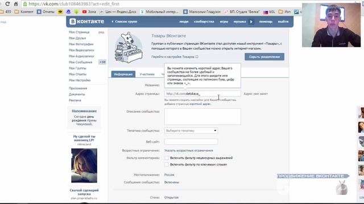The height and width of the screenshot is (204, 364).
Task: Follow Перейти к настройке Товаров link
Action: pyautogui.click(x=175, y=57)
